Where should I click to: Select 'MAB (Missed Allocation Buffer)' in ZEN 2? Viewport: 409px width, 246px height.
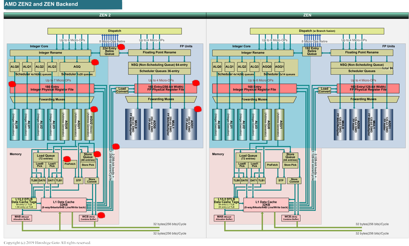[21, 218]
